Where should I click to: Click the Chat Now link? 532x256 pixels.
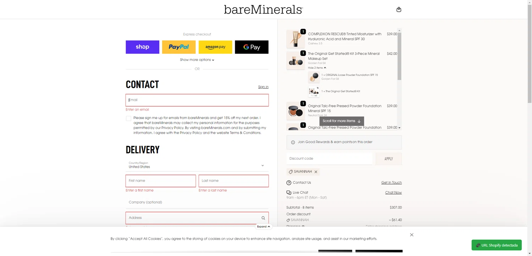coord(393,193)
